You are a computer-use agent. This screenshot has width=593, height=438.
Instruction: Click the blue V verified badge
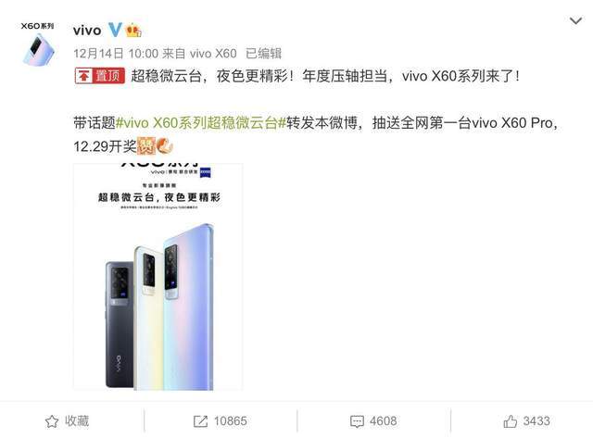[115, 30]
